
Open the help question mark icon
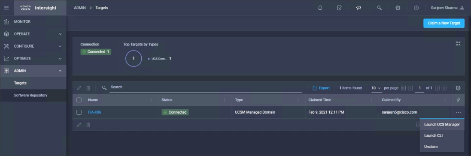[x=416, y=8]
